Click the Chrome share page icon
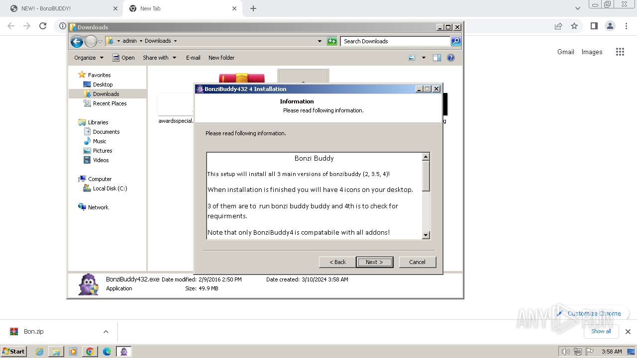 click(x=558, y=26)
